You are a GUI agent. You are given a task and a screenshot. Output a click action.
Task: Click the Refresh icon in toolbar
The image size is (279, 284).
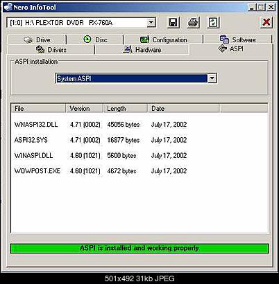[213, 23]
